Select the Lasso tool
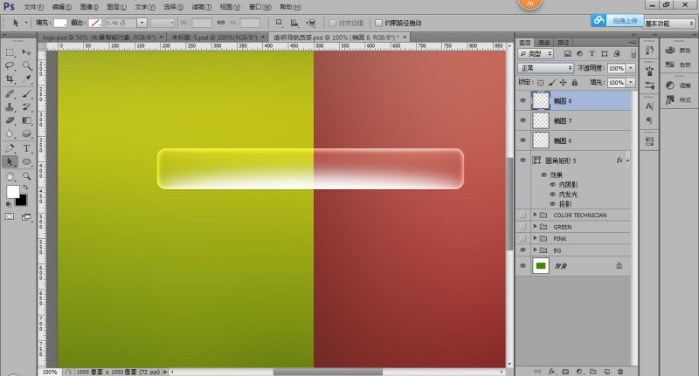699x376 pixels. [10, 65]
